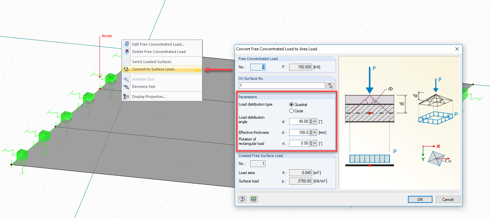Click the Delete Free Concentrated Load icon

(126, 52)
